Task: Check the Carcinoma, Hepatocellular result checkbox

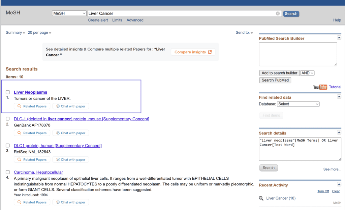Action: click(x=8, y=172)
